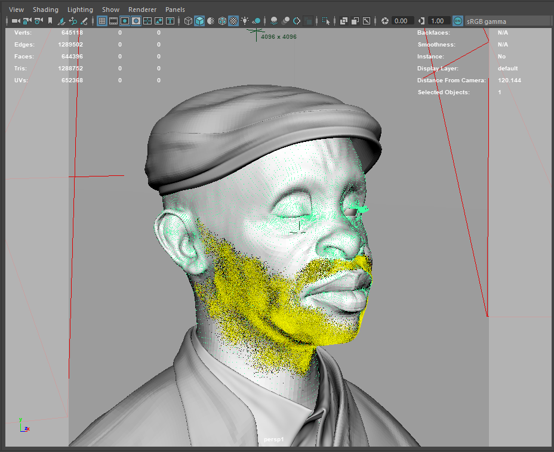Click the Use Default Material icon
The height and width of the screenshot is (452, 554).
click(211, 21)
